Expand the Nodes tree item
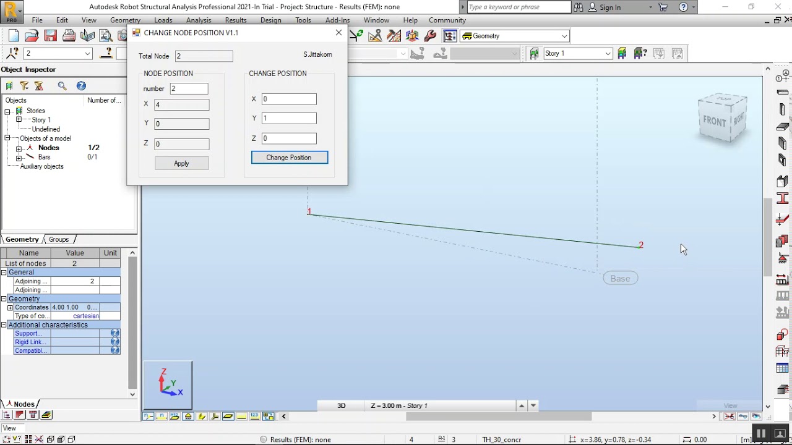Image resolution: width=792 pixels, height=445 pixels. tap(19, 148)
